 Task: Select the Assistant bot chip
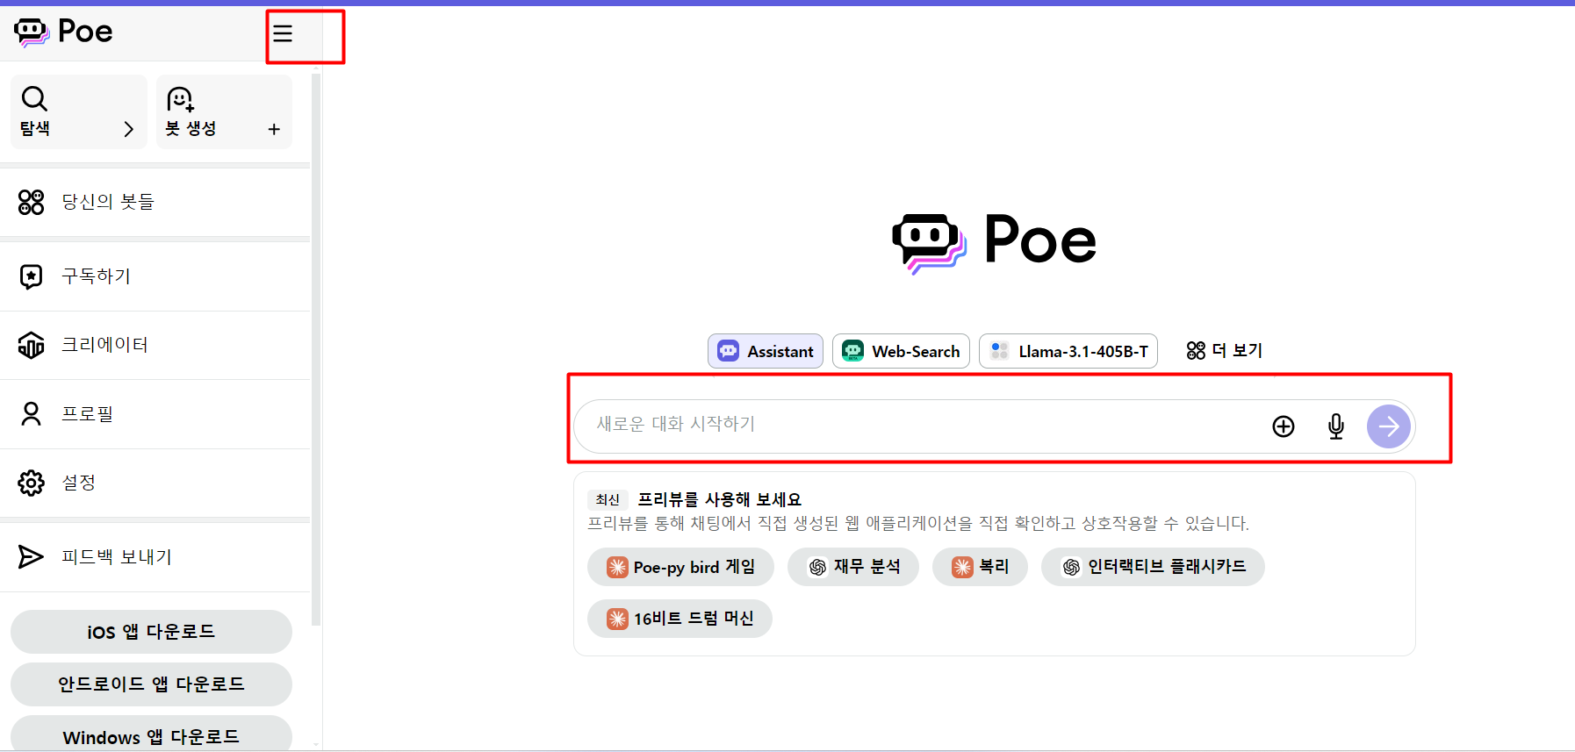tap(766, 351)
